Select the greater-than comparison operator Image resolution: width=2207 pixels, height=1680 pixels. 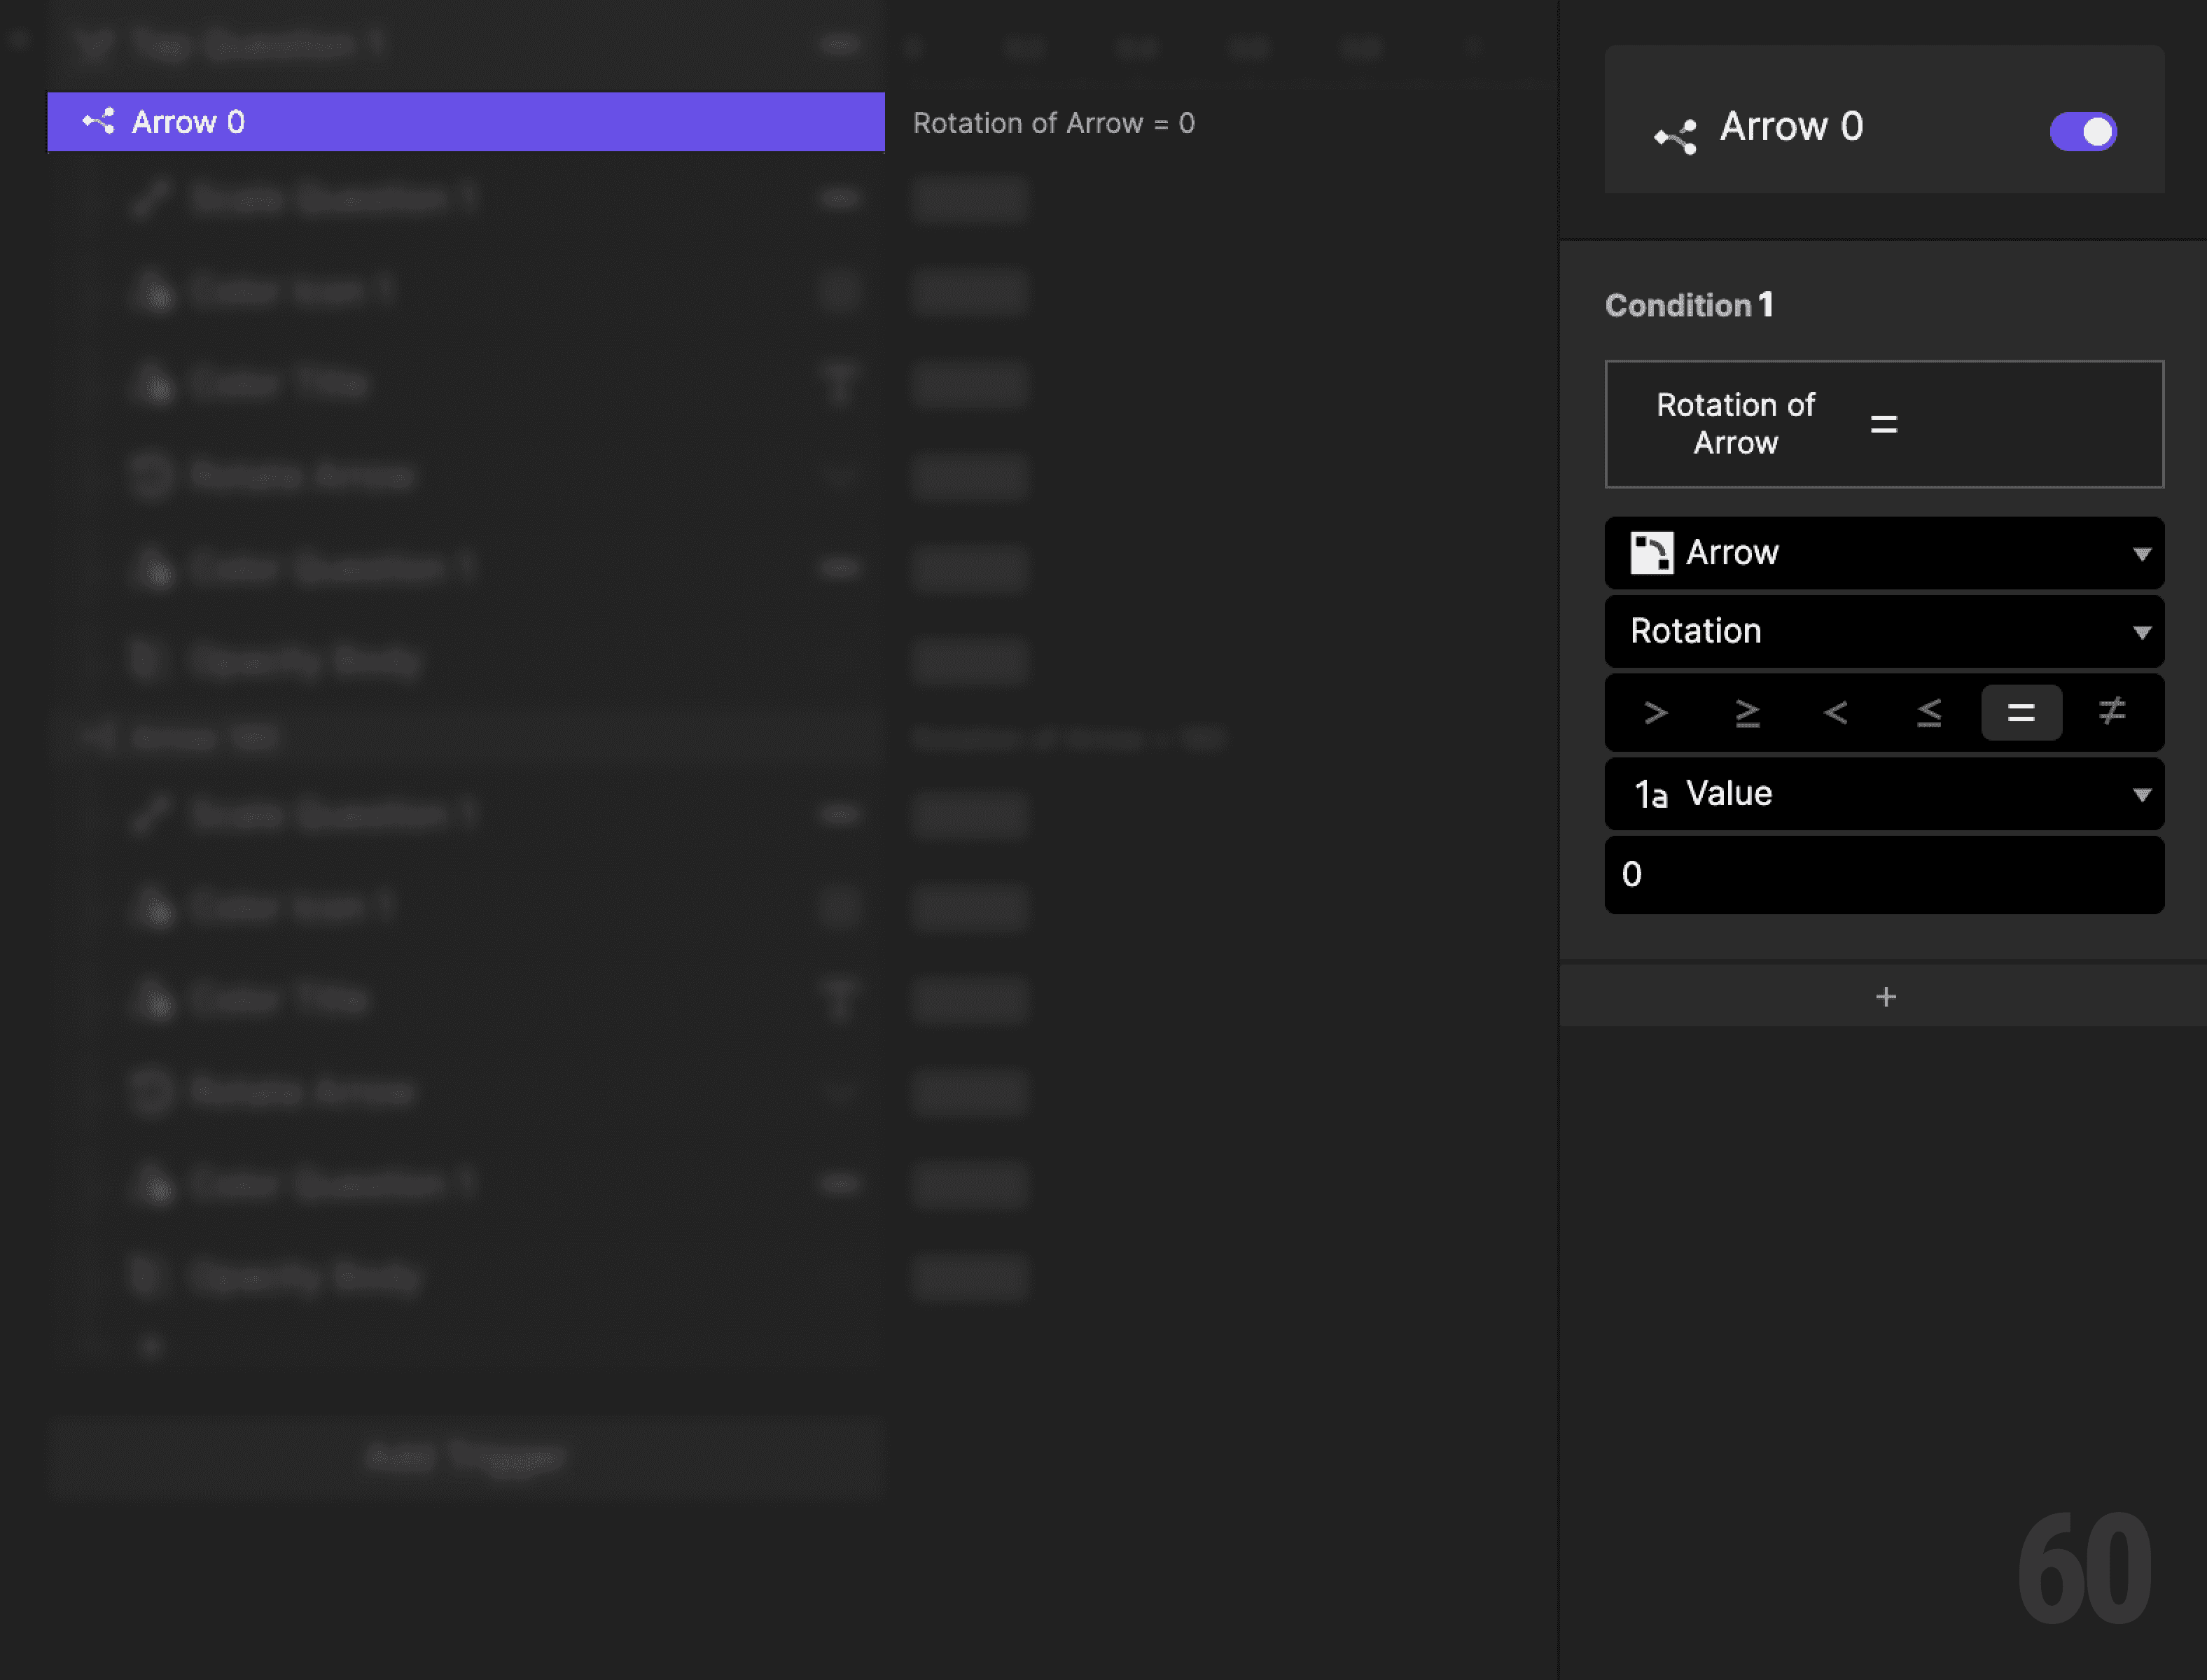point(1657,713)
